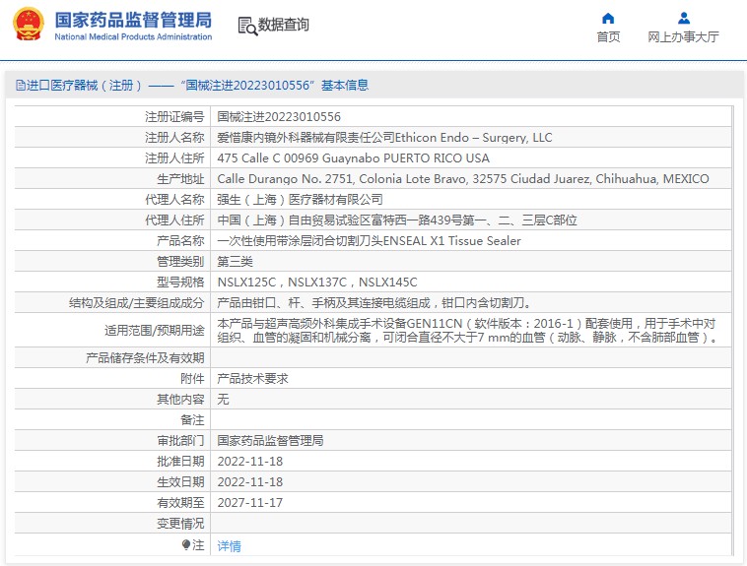Click the 首页 home icon
Screen dimensions: 747x566
click(608, 19)
